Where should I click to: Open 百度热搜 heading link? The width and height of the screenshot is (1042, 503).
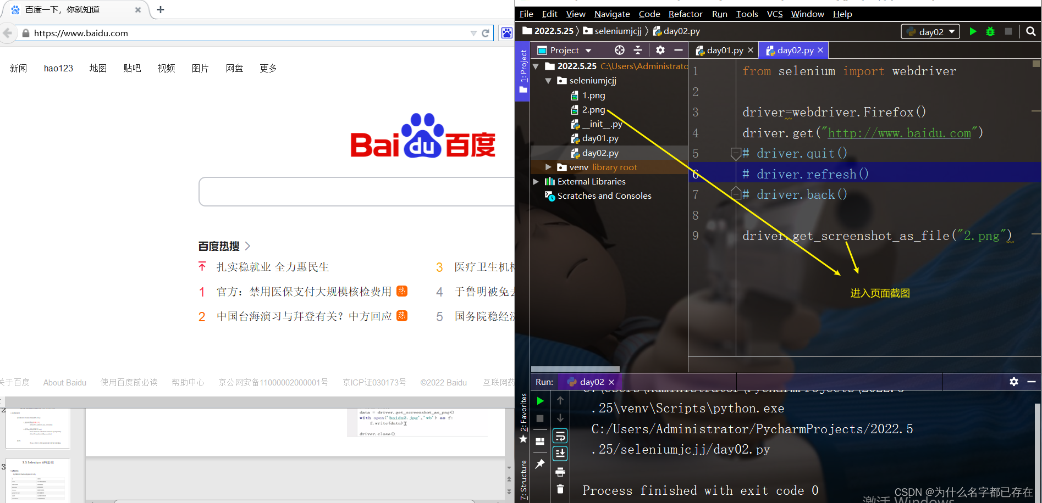pyautogui.click(x=224, y=246)
